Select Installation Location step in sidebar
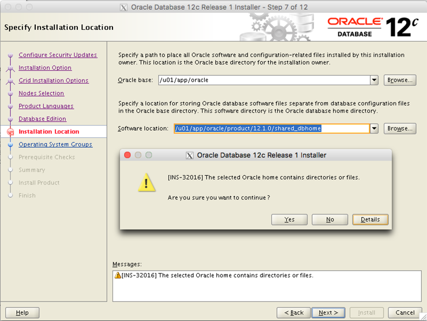This screenshot has height=321, width=427. coord(48,131)
